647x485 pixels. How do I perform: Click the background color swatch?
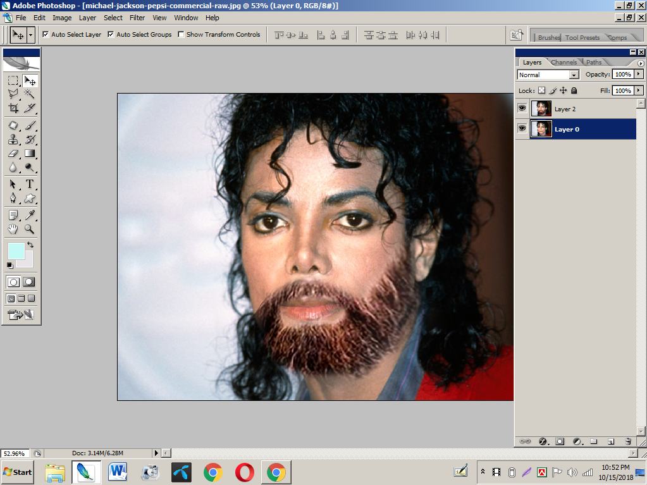point(27,262)
